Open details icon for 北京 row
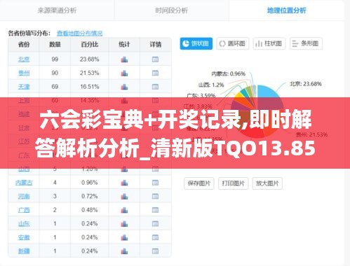This screenshot has width=350, height=266. click(155, 59)
